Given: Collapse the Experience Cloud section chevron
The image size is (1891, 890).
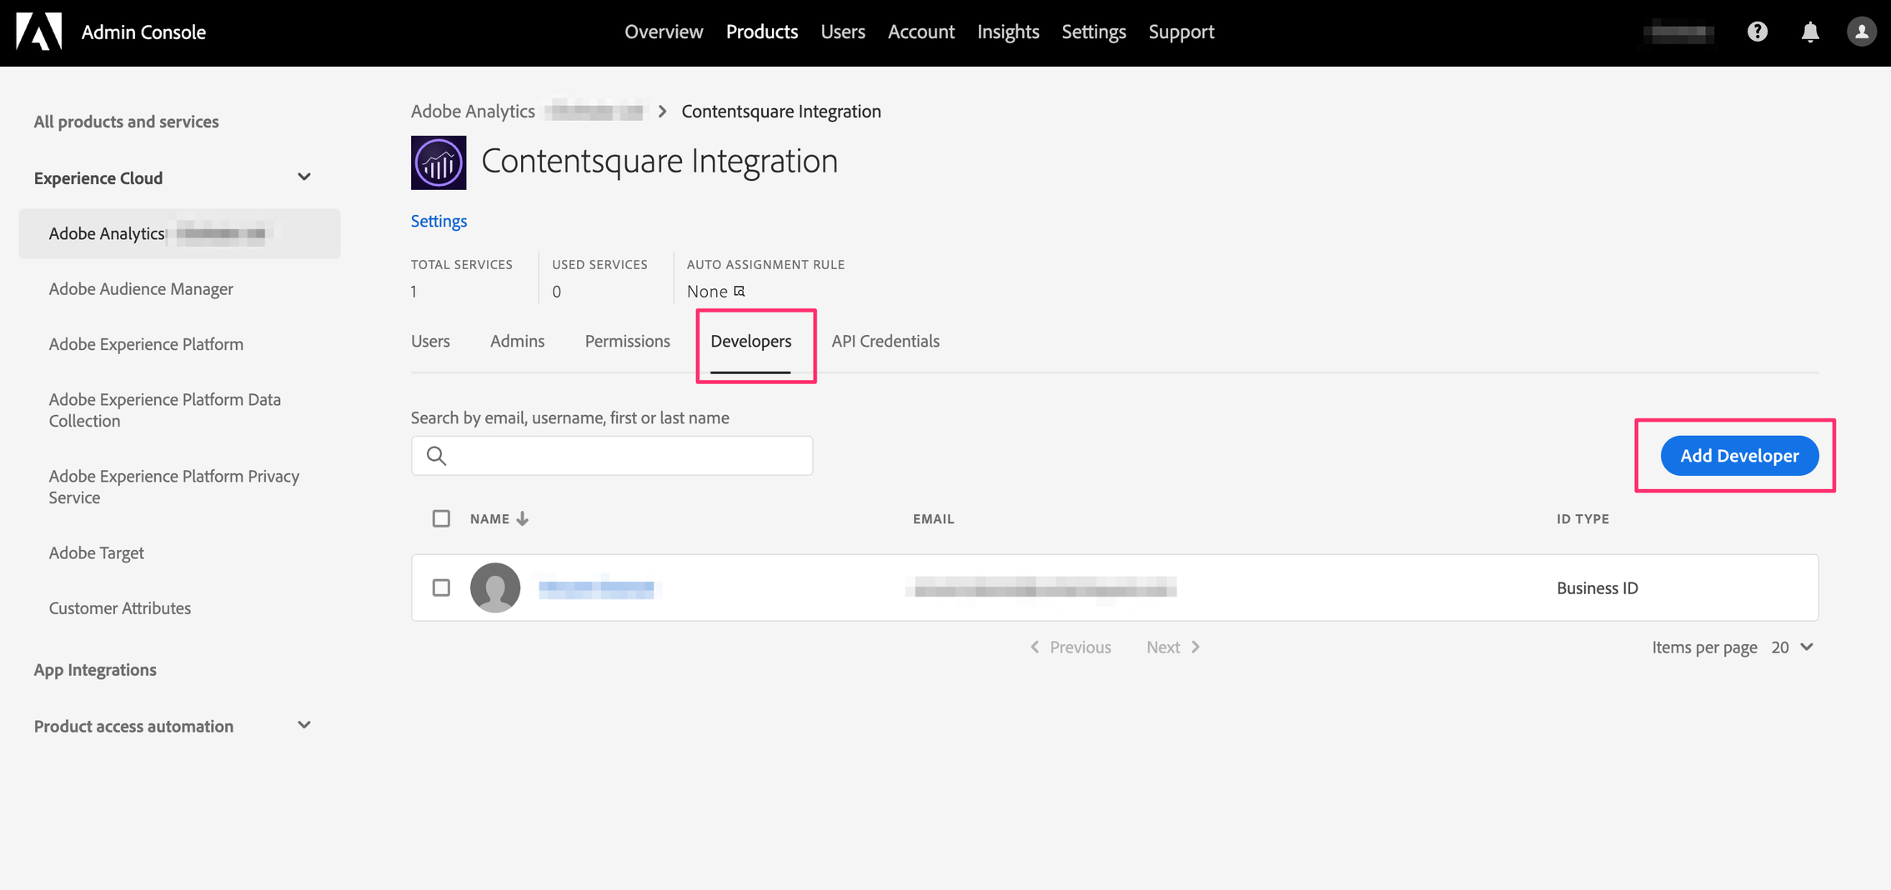Looking at the screenshot, I should point(304,177).
